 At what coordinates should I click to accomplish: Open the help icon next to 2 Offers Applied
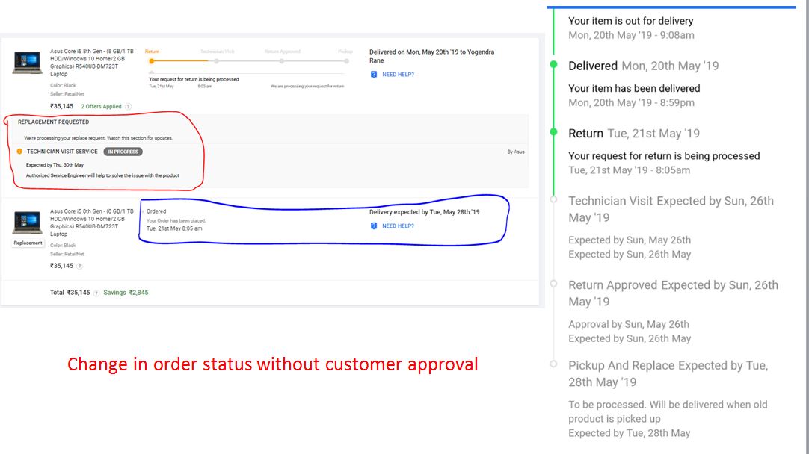point(128,106)
